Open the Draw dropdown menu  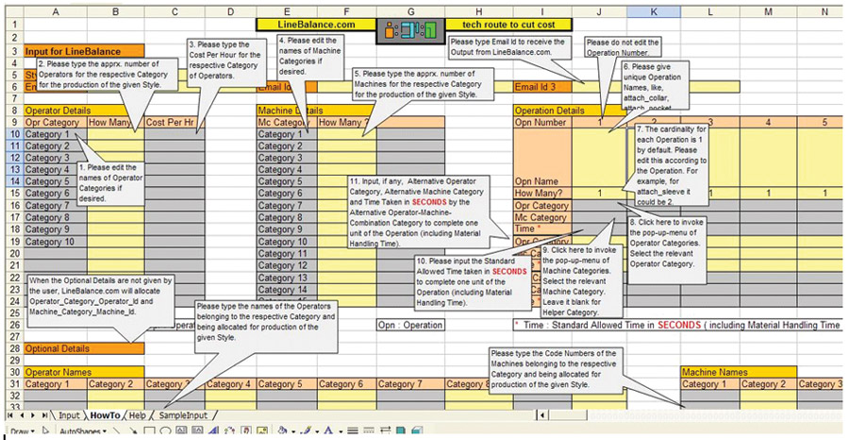[23, 432]
